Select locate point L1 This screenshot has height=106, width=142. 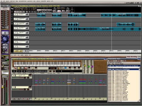(x=41, y=12)
